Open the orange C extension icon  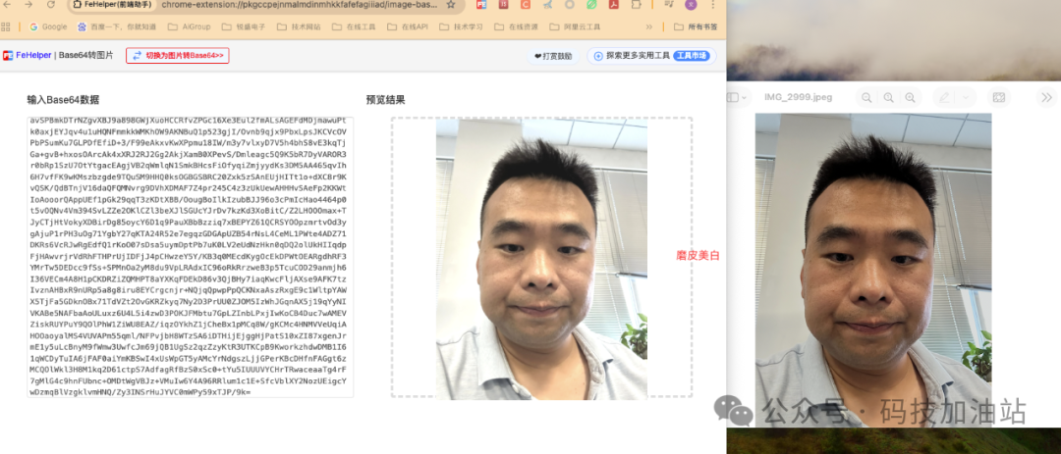click(x=525, y=5)
